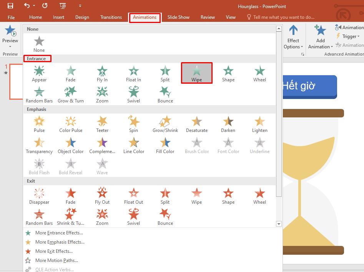The image size is (364, 272).
Task: Open the Slide Show tab
Action: [178, 17]
